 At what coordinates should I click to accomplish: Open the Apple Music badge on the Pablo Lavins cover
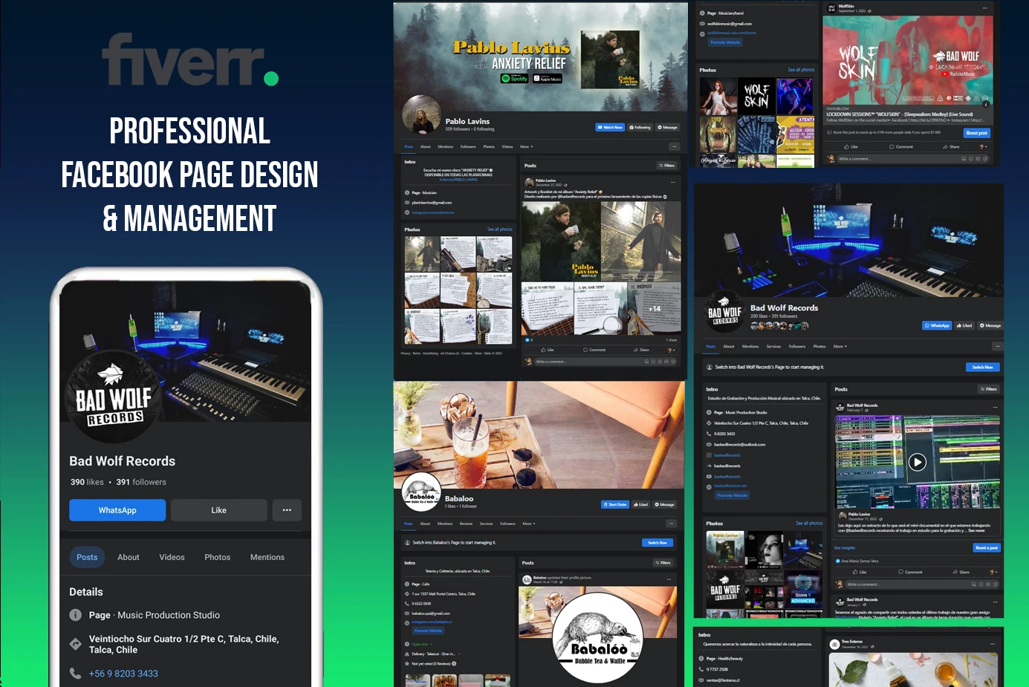click(x=548, y=78)
